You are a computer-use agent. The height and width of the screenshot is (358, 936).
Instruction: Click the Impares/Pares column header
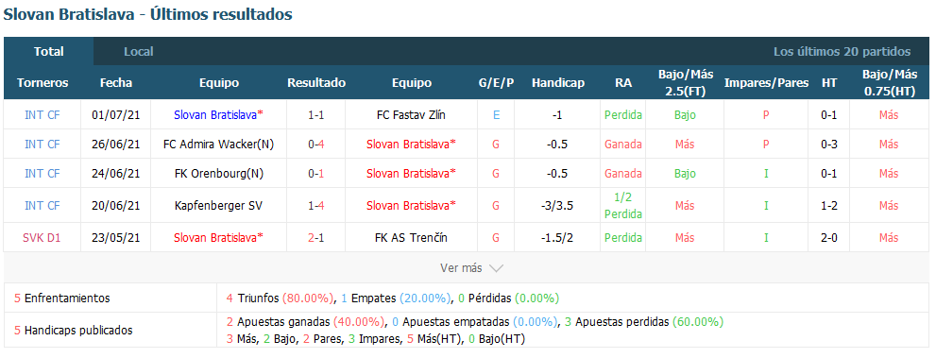(x=766, y=83)
